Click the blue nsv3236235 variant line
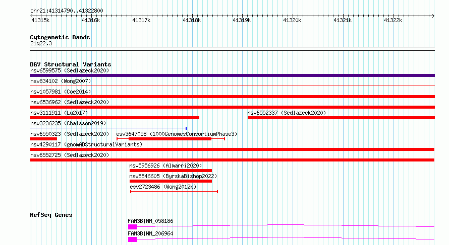449x245 pixels. [108, 128]
